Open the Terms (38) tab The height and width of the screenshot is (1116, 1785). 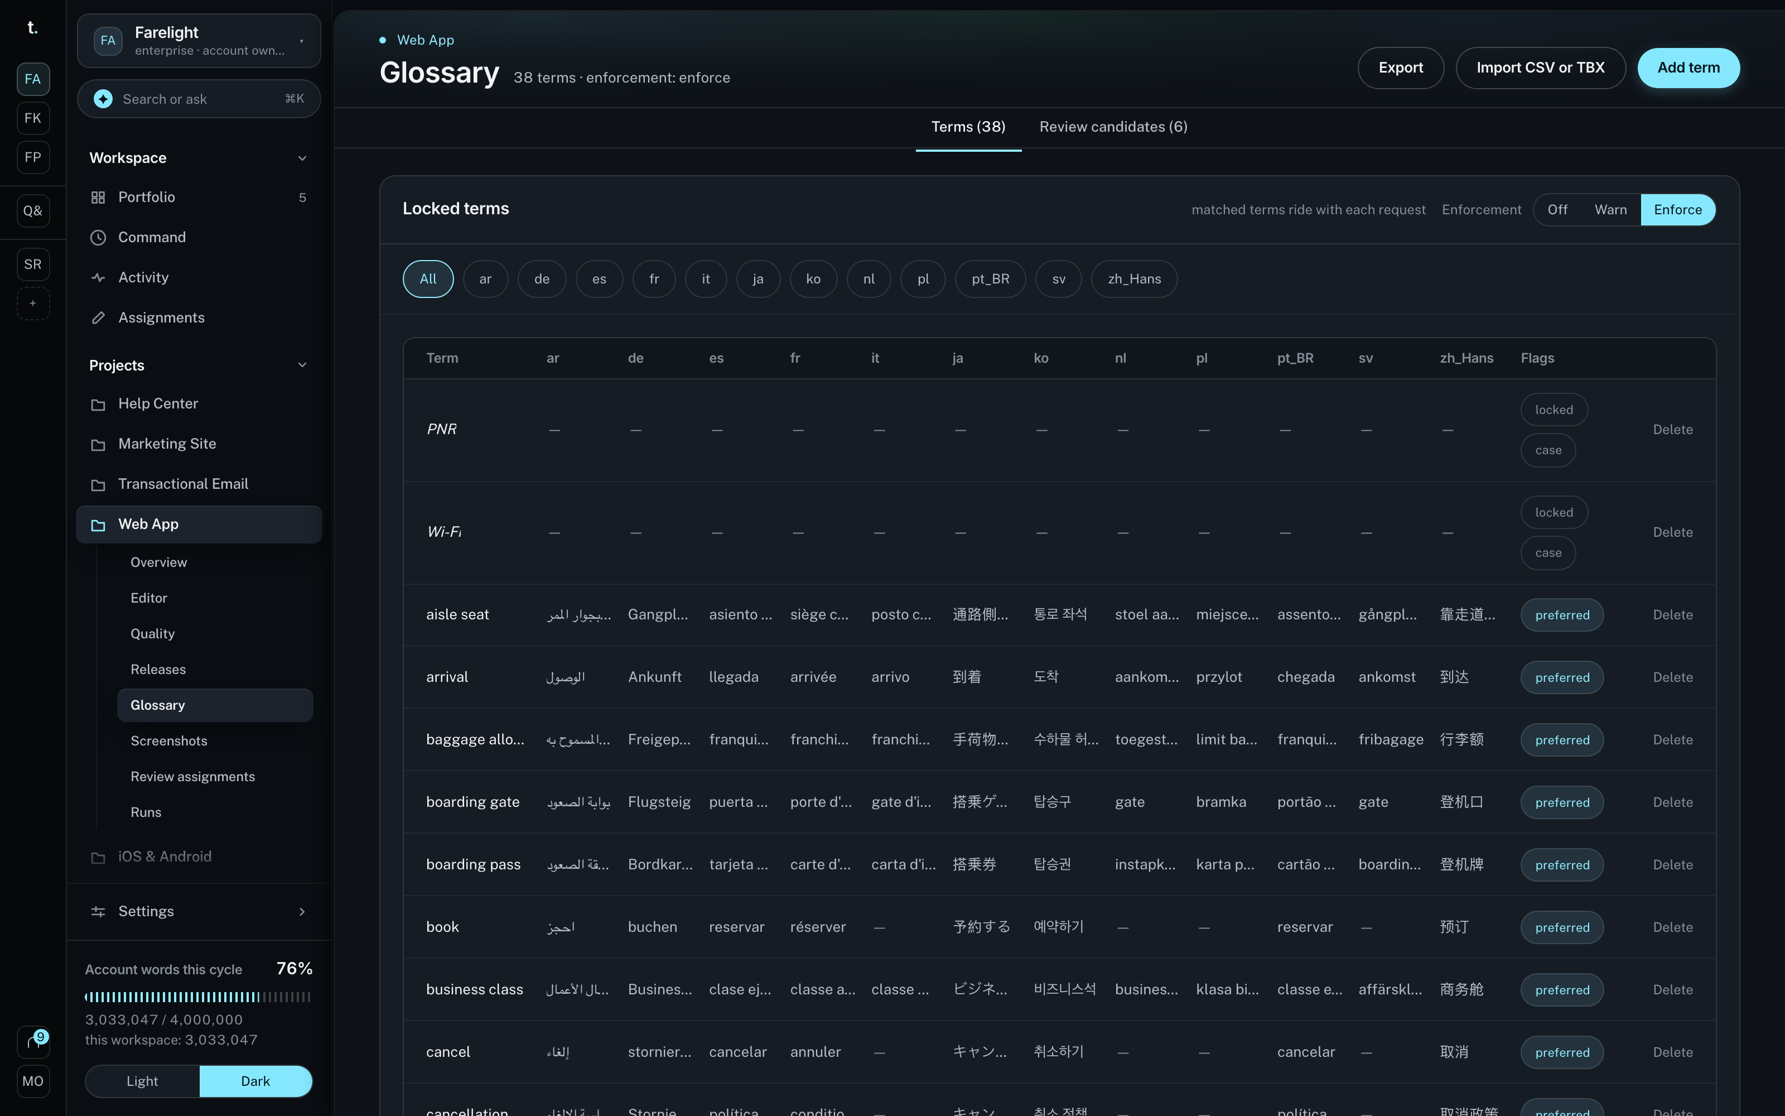point(968,127)
